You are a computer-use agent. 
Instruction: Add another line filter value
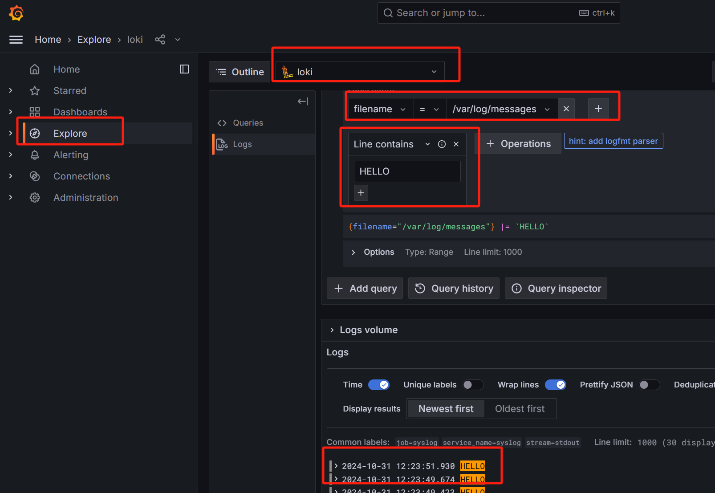[361, 193]
